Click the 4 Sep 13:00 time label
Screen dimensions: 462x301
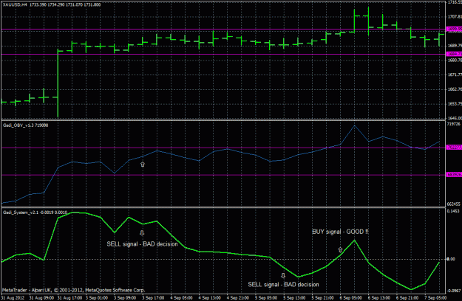click(x=210, y=298)
